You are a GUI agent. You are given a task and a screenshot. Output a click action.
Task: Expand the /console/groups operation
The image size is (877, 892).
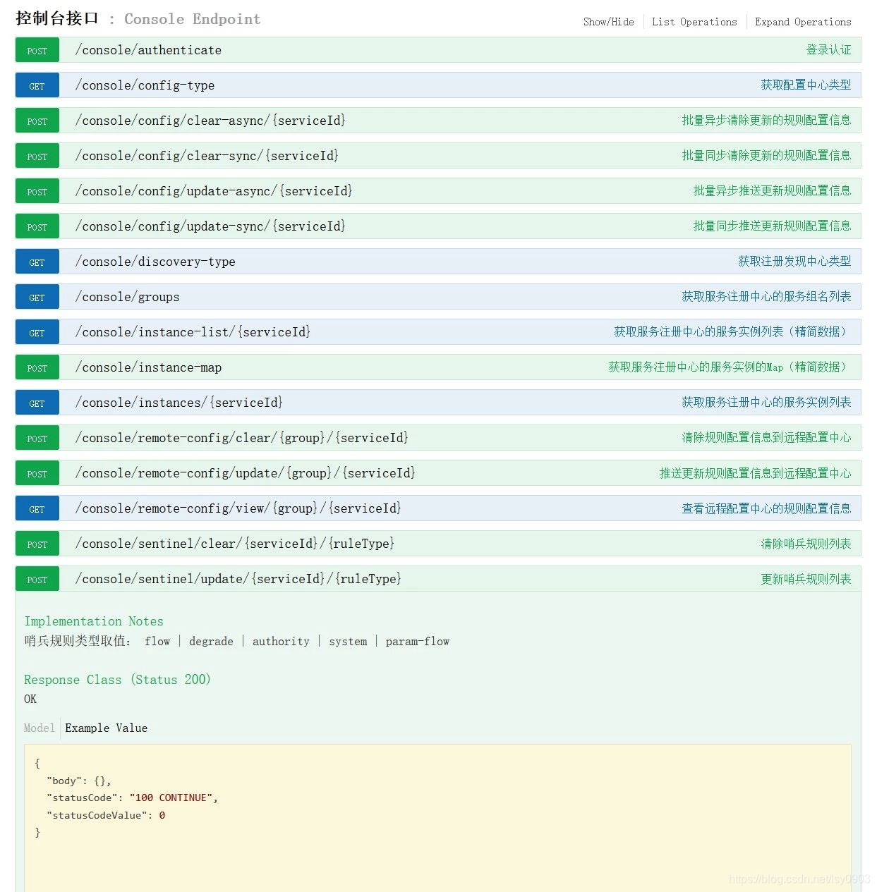coord(127,297)
